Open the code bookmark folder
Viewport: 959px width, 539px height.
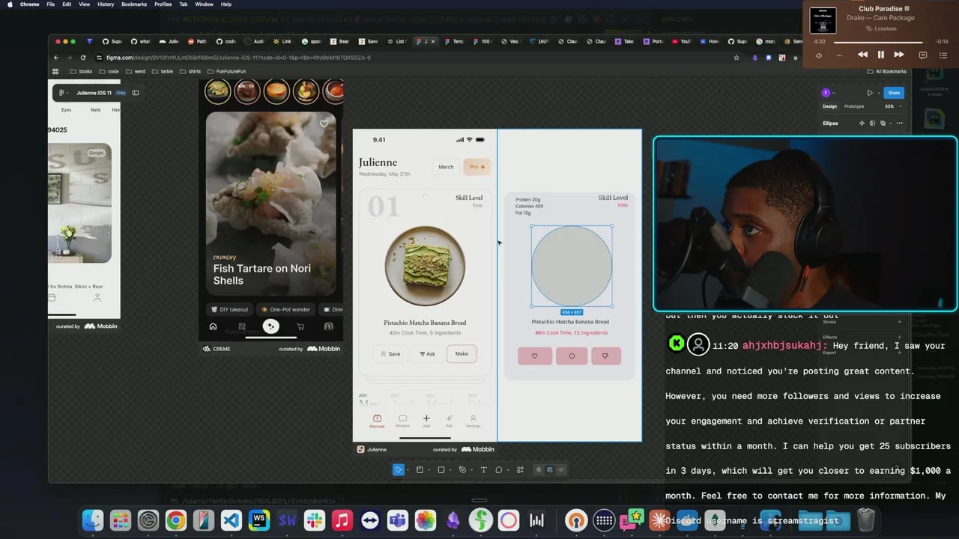pyautogui.click(x=109, y=71)
